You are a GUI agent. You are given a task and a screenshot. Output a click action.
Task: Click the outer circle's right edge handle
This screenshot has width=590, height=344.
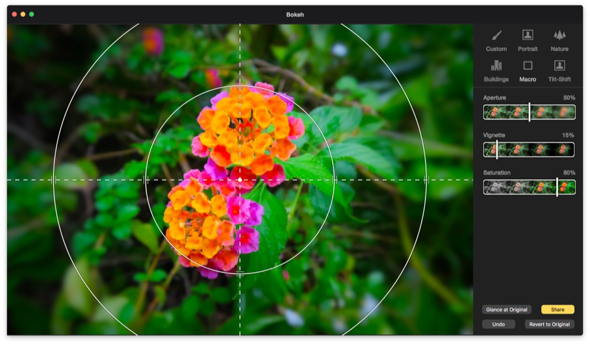tap(427, 180)
